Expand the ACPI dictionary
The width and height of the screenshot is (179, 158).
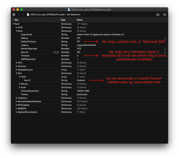[x=16, y=28]
